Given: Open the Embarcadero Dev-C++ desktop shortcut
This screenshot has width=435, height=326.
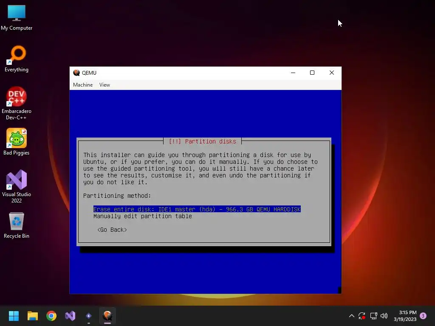Looking at the screenshot, I should pos(17,103).
